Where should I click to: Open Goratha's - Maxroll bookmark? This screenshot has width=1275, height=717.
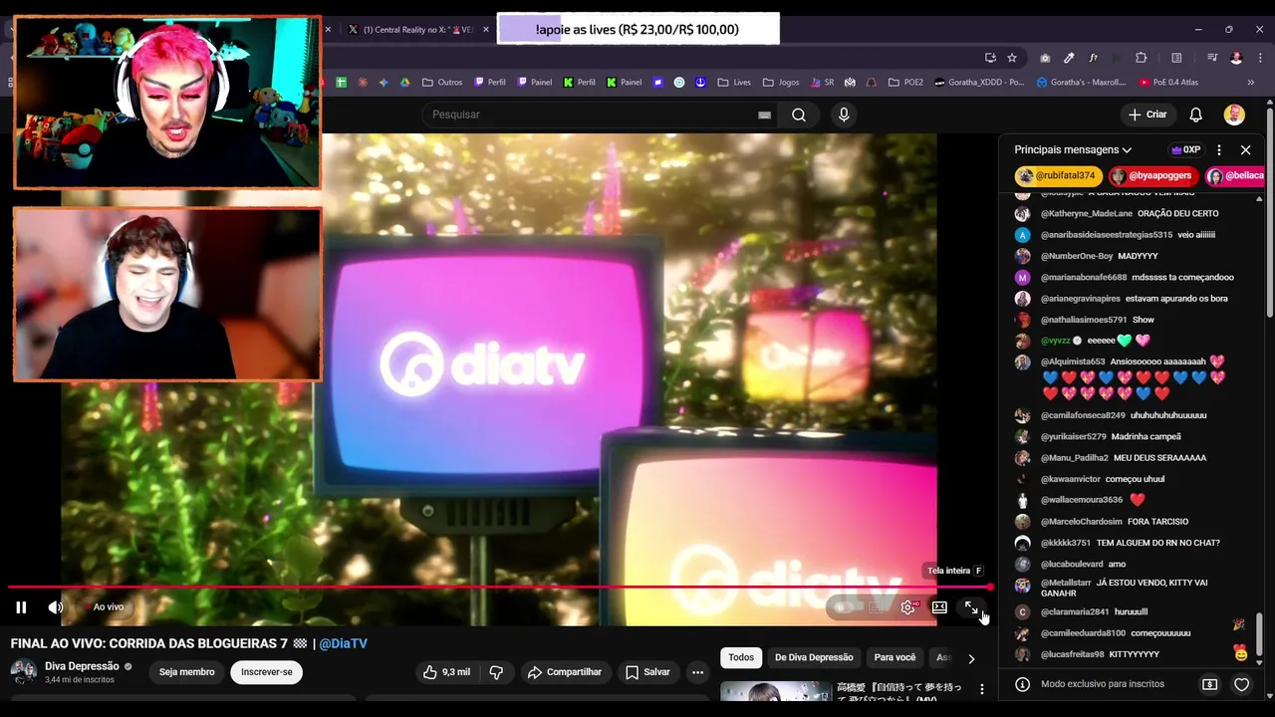tap(1081, 83)
